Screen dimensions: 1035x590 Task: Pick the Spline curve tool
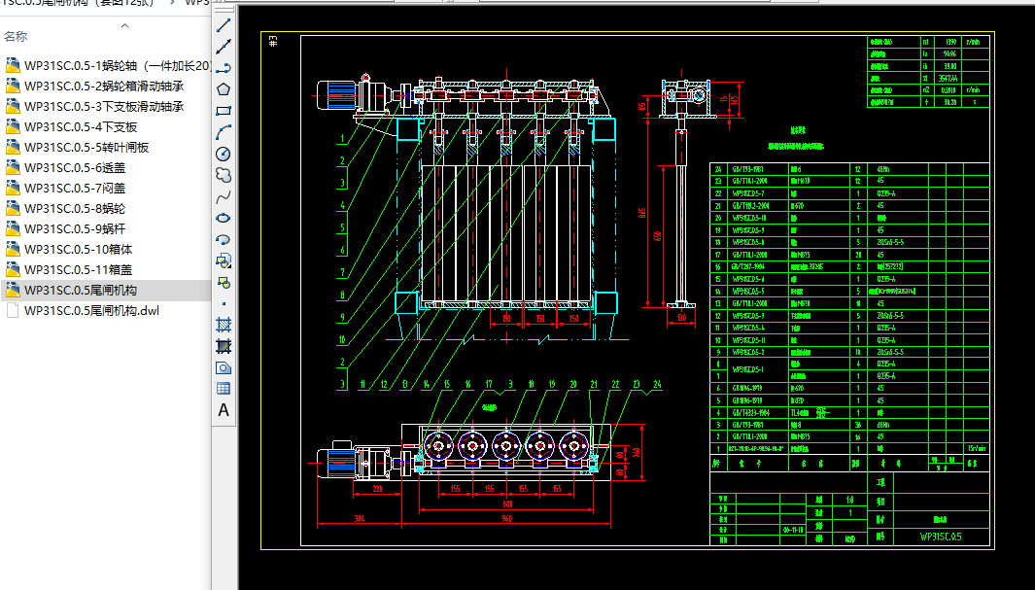pos(223,193)
